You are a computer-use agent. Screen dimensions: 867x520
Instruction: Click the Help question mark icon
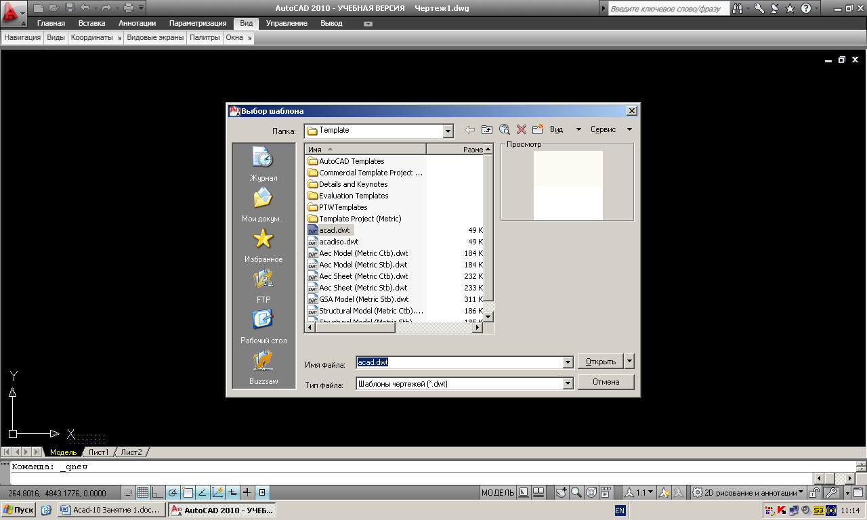[805, 8]
